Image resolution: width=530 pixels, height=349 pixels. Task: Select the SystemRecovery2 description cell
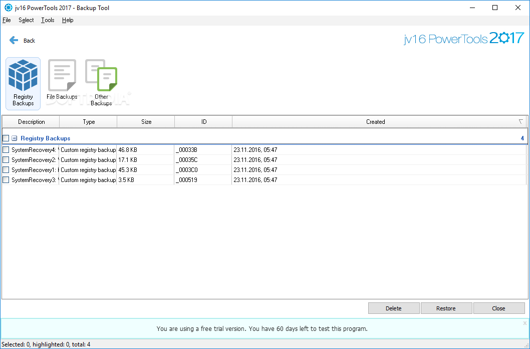[35, 159]
